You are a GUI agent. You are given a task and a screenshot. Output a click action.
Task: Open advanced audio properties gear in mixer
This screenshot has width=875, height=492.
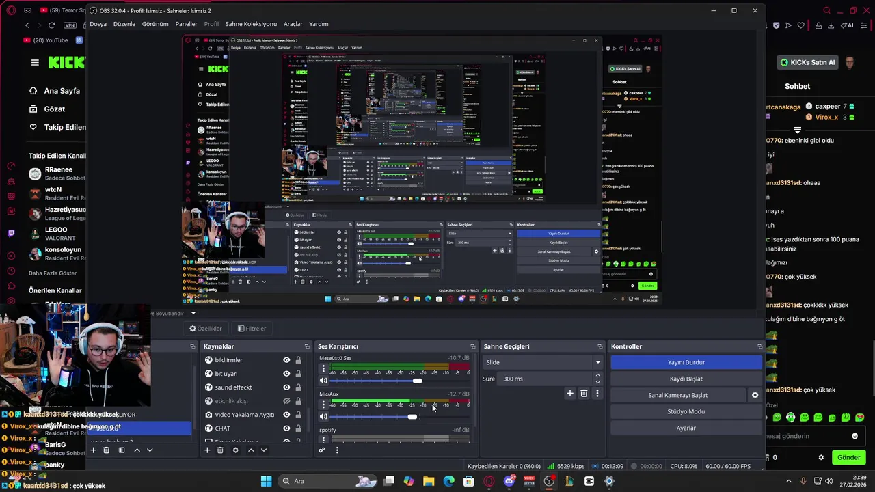pos(322,450)
